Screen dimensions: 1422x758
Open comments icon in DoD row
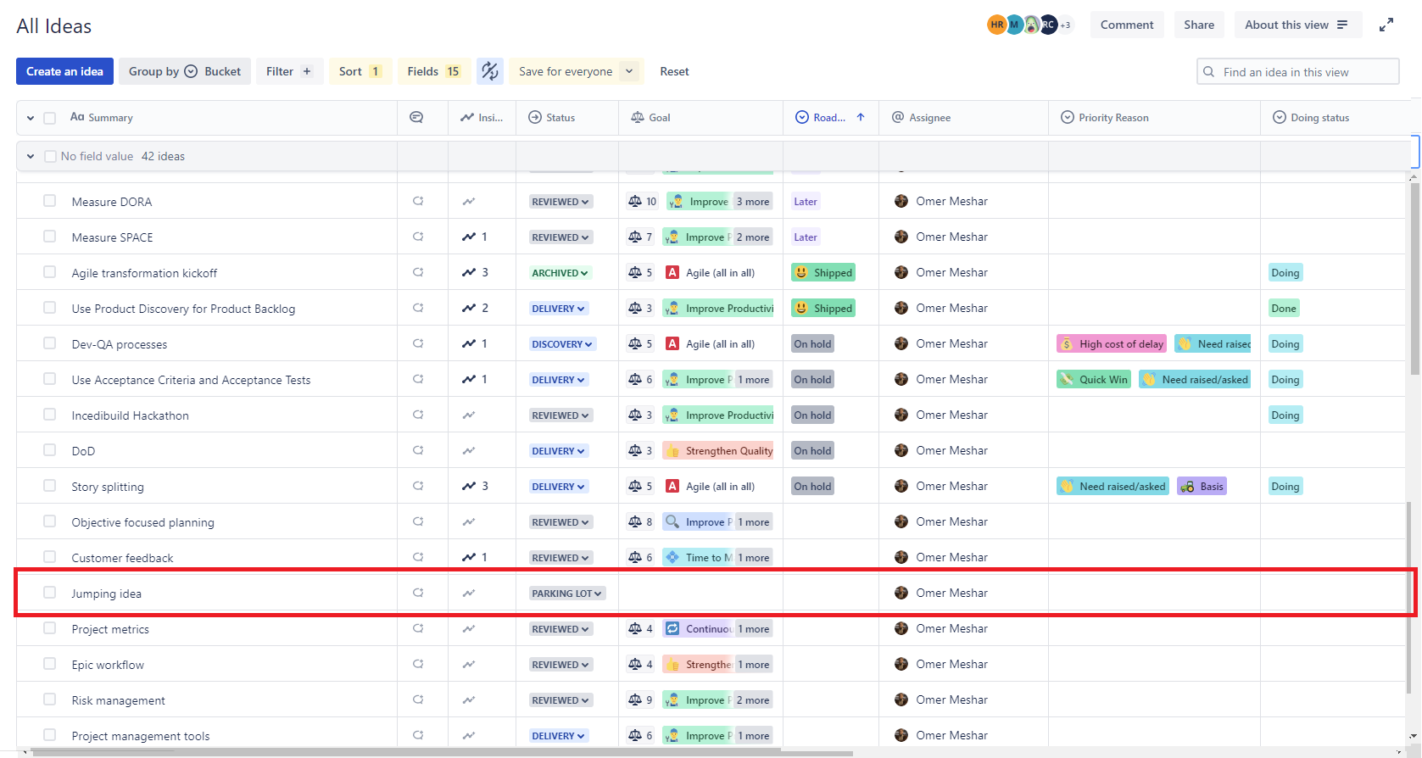pyautogui.click(x=418, y=450)
